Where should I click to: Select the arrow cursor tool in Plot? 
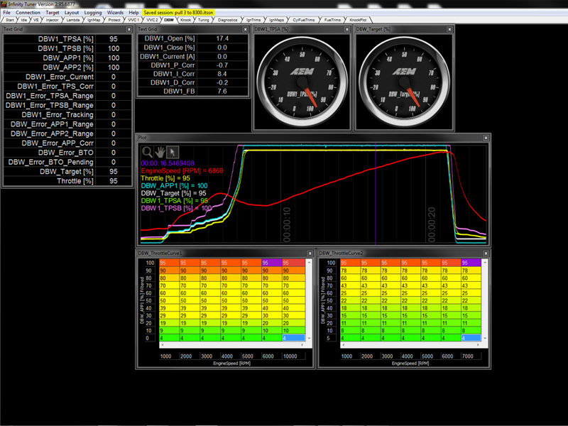(173, 152)
